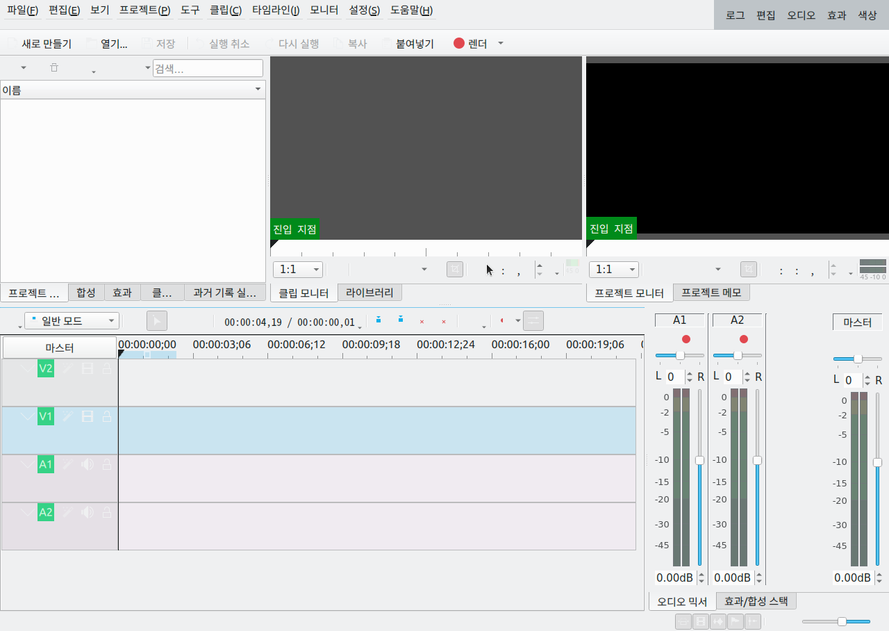This screenshot has width=889, height=631.
Task: Toggle the timeline mixer sliders icon
Action: (533, 321)
